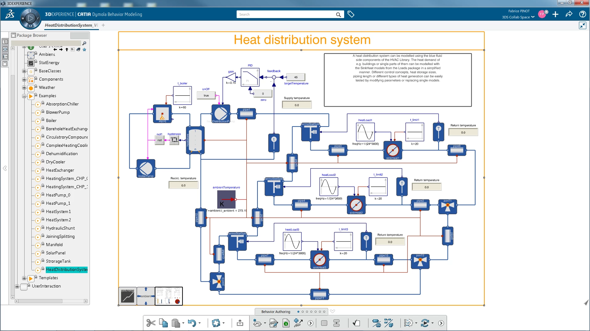Screen dimensions: 590x331
Task: Collapse the Examples node in the tree
Action: (x=24, y=96)
